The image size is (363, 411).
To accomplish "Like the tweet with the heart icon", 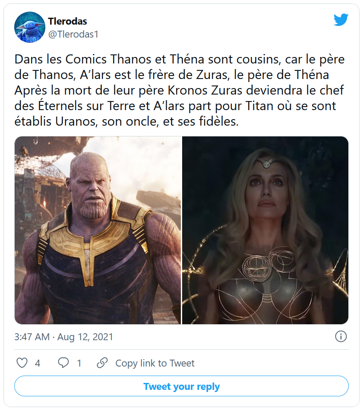I will [x=22, y=363].
